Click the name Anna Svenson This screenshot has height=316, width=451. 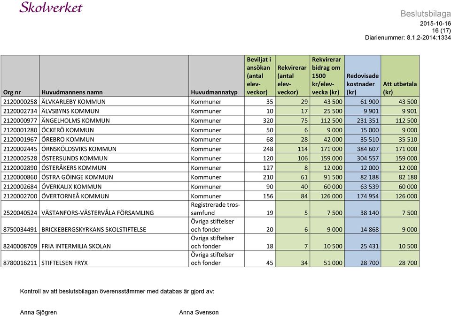coord(199,312)
